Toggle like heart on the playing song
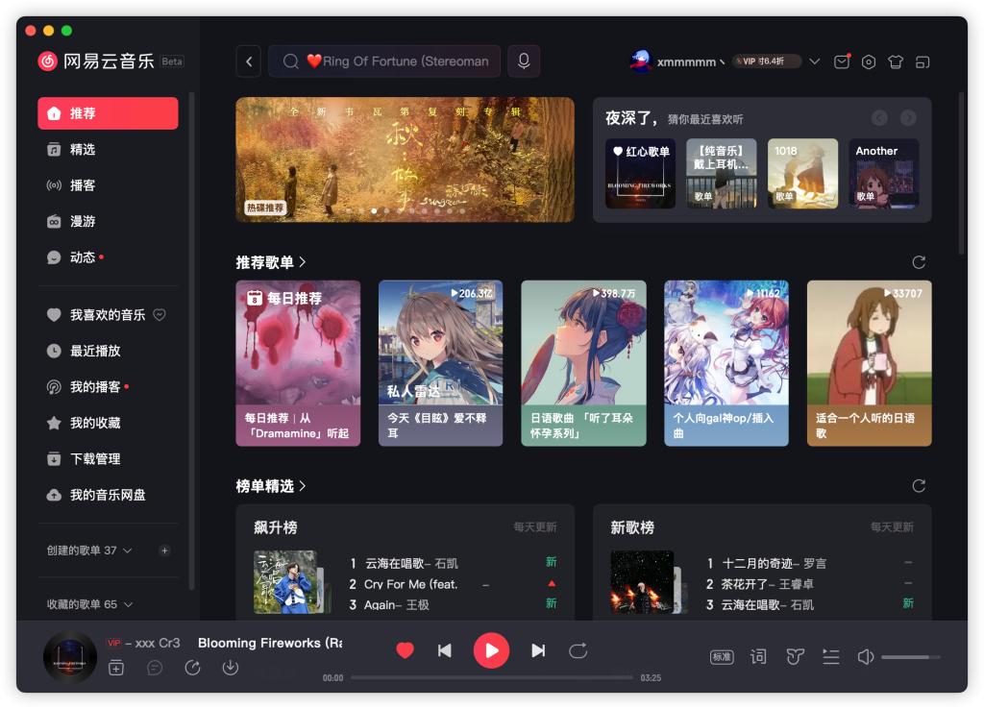 pos(405,650)
